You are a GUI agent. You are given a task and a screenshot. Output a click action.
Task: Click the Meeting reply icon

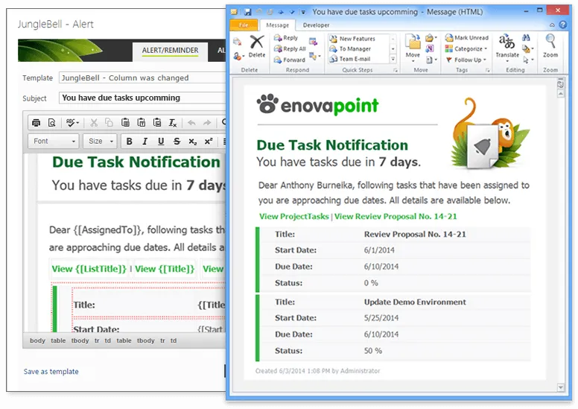click(x=314, y=41)
